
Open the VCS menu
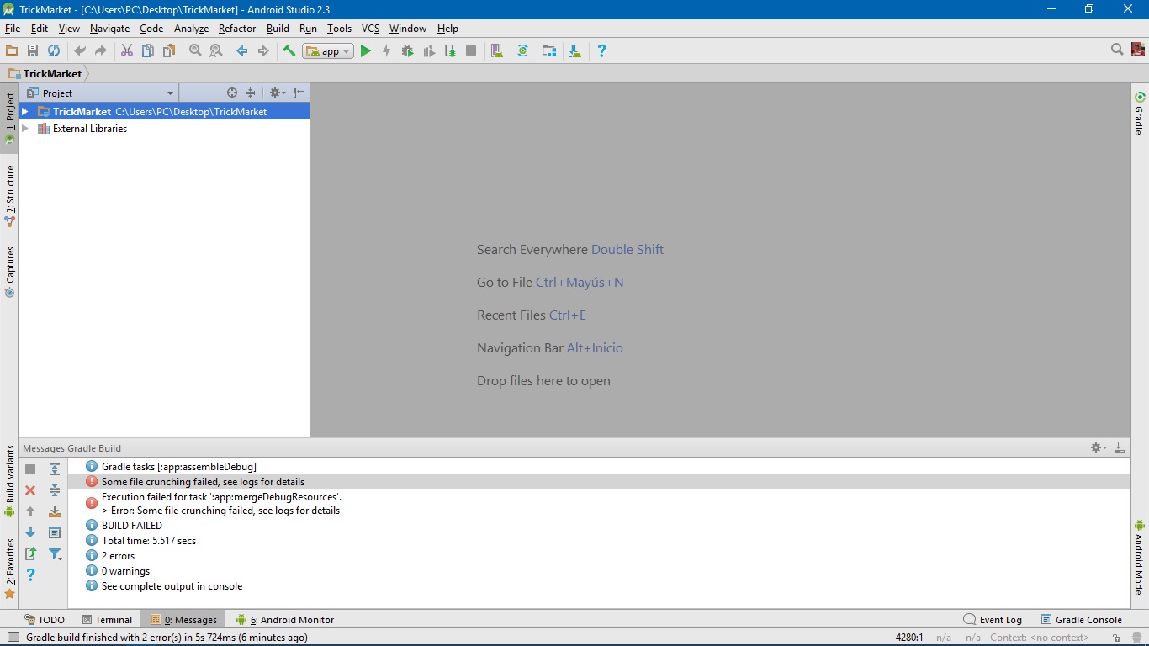[x=371, y=29]
